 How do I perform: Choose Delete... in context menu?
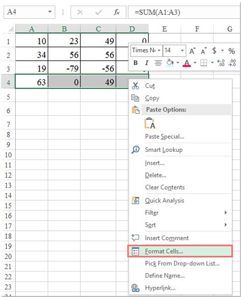tap(180, 175)
